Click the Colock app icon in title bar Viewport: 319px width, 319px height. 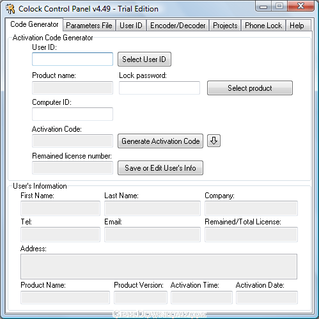pyautogui.click(x=10, y=9)
